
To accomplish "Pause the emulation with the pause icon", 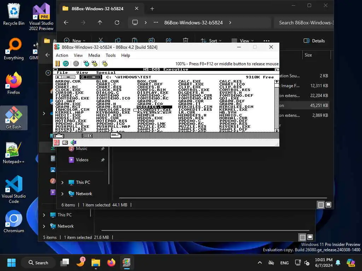I will [x=58, y=64].
